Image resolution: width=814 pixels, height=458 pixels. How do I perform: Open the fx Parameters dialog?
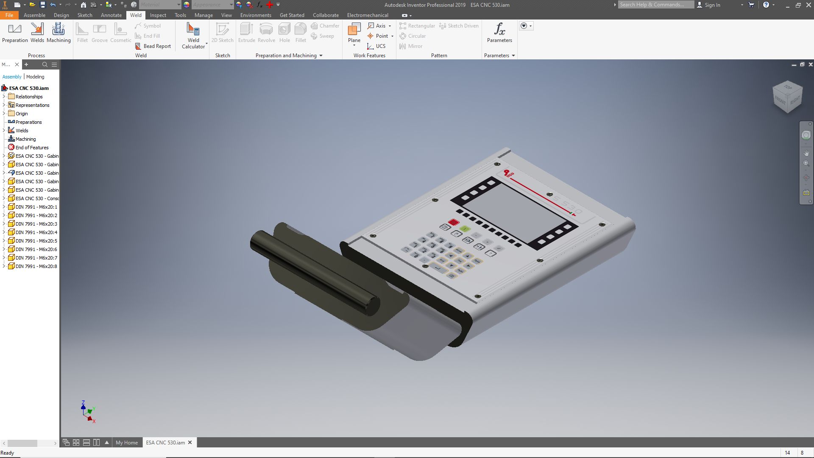tap(499, 33)
